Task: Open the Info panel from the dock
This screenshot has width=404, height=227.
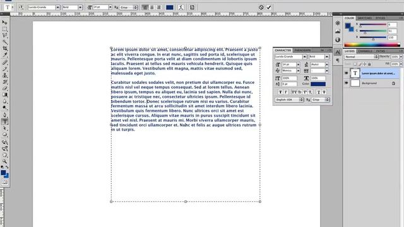Action: point(338,40)
